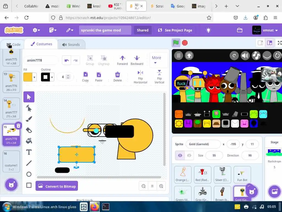Open the CollabNe browser tab

pos(31,6)
